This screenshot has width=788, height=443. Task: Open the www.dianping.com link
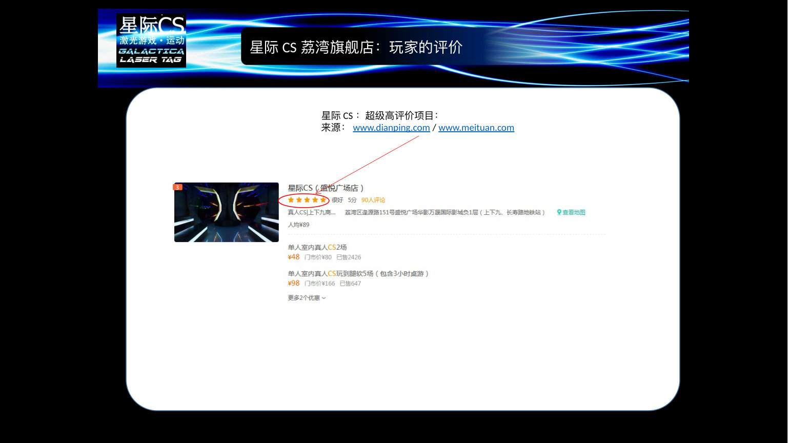pyautogui.click(x=391, y=128)
